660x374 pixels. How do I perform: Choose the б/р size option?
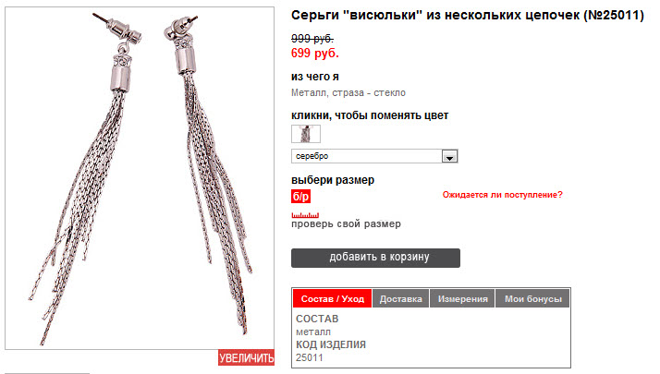click(301, 197)
